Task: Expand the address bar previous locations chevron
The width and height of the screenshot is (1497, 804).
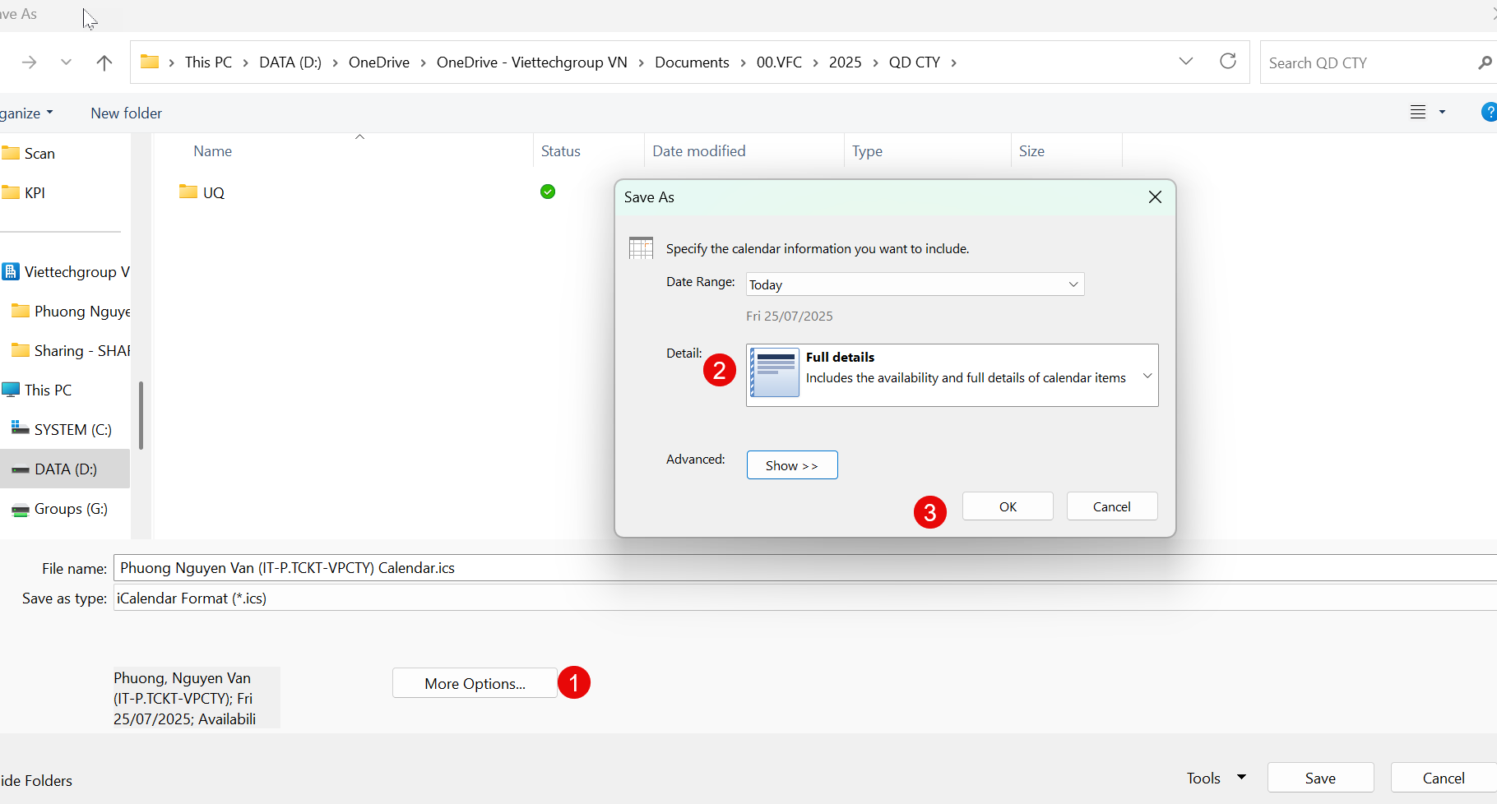Action: click(x=1185, y=62)
